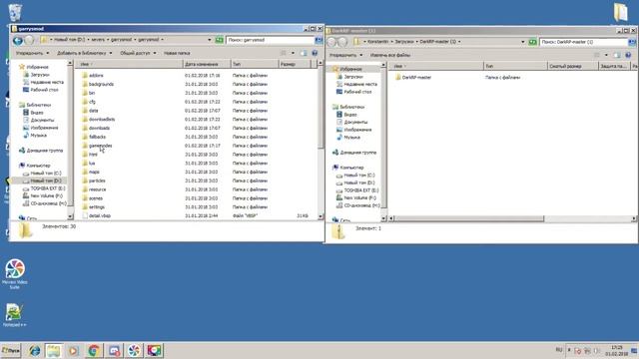The height and width of the screenshot is (359, 639).
Task: Select Документы in DarkRP-master sidebar
Action: pyautogui.click(x=352, y=122)
